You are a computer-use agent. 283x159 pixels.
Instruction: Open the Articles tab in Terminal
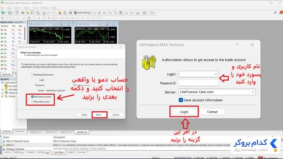(x=43, y=152)
